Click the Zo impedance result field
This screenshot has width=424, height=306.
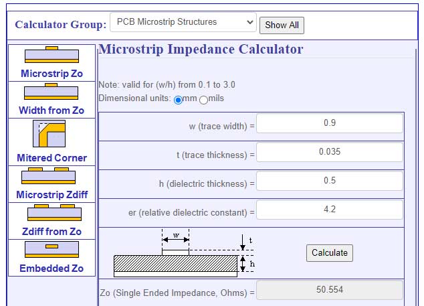coord(330,290)
